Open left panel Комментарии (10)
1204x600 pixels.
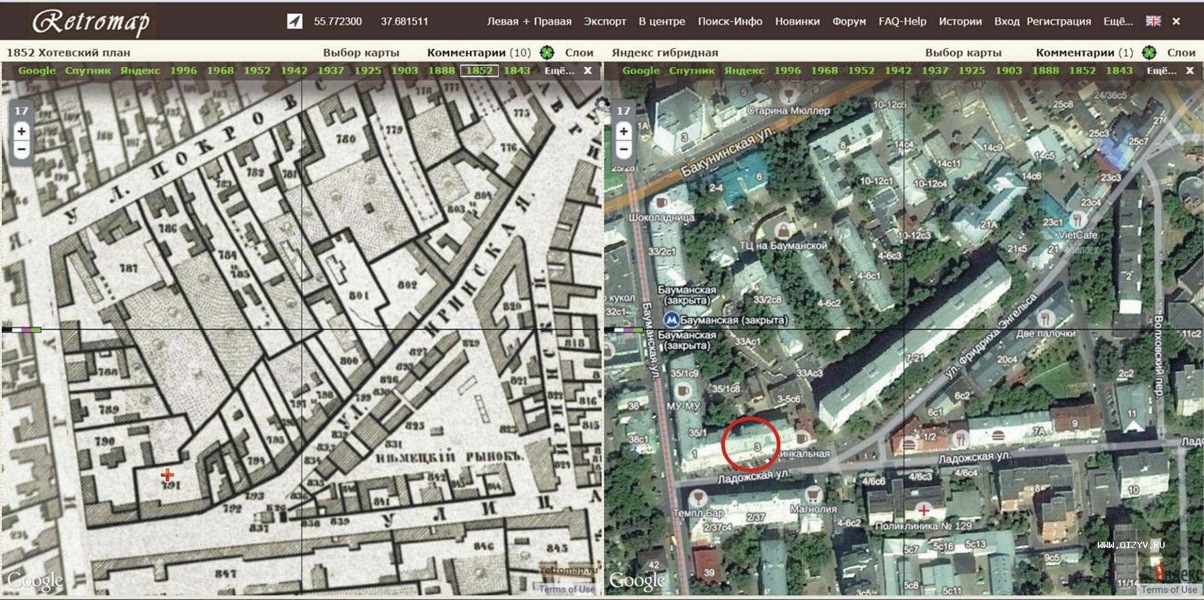click(479, 52)
